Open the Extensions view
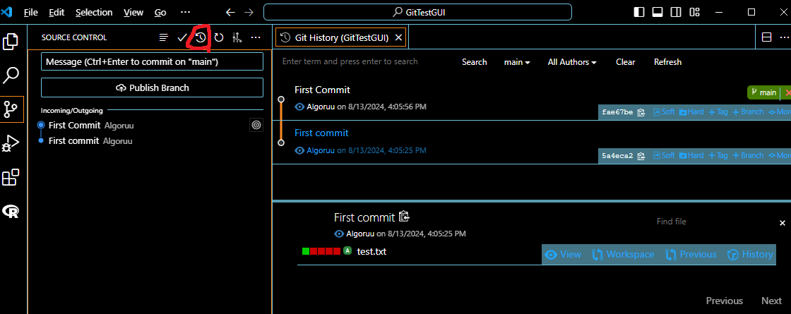Image resolution: width=791 pixels, height=314 pixels. [11, 177]
